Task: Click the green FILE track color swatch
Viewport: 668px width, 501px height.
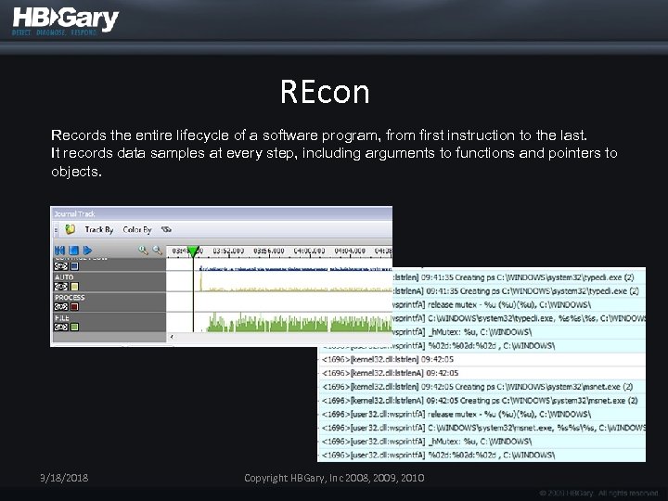Action: [x=74, y=328]
